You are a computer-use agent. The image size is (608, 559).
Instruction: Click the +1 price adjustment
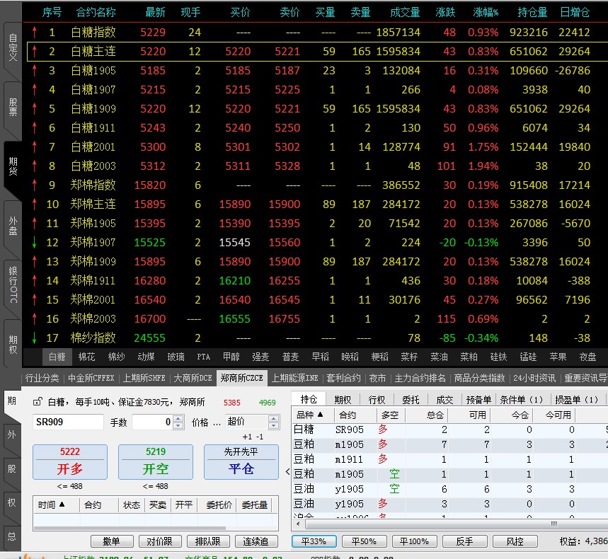pyautogui.click(x=247, y=437)
